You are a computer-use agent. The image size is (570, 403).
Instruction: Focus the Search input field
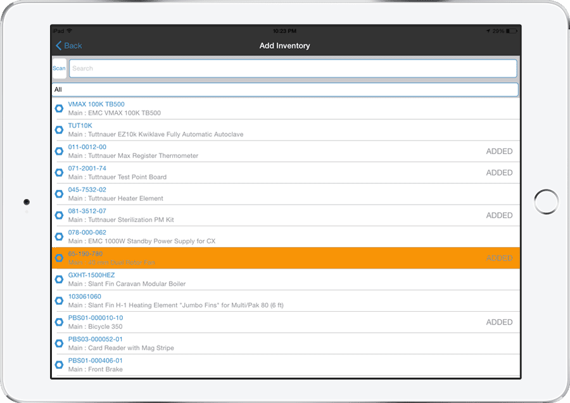[x=293, y=68]
